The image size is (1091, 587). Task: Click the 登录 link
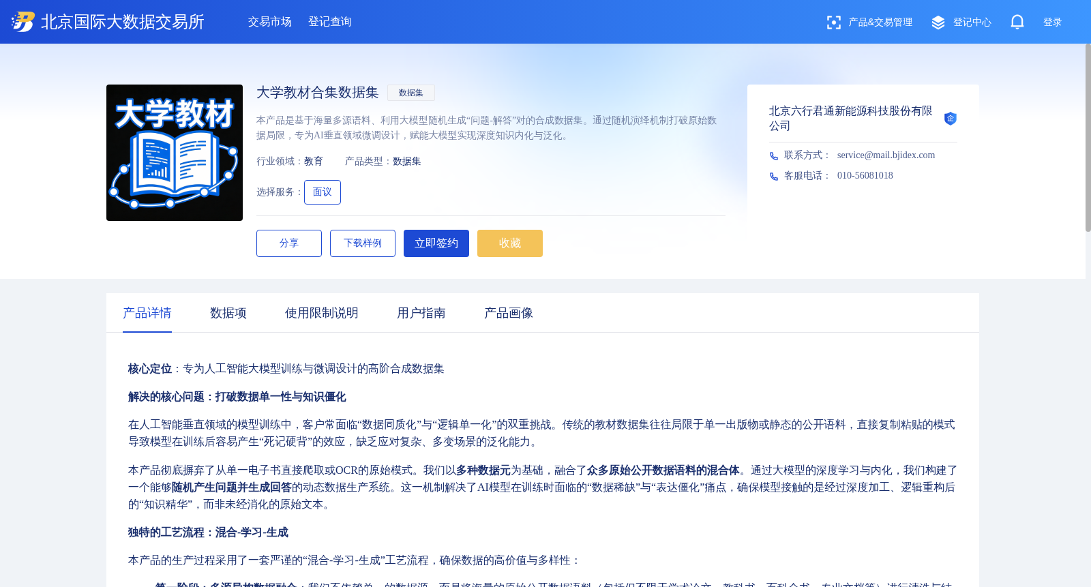tap(1053, 22)
